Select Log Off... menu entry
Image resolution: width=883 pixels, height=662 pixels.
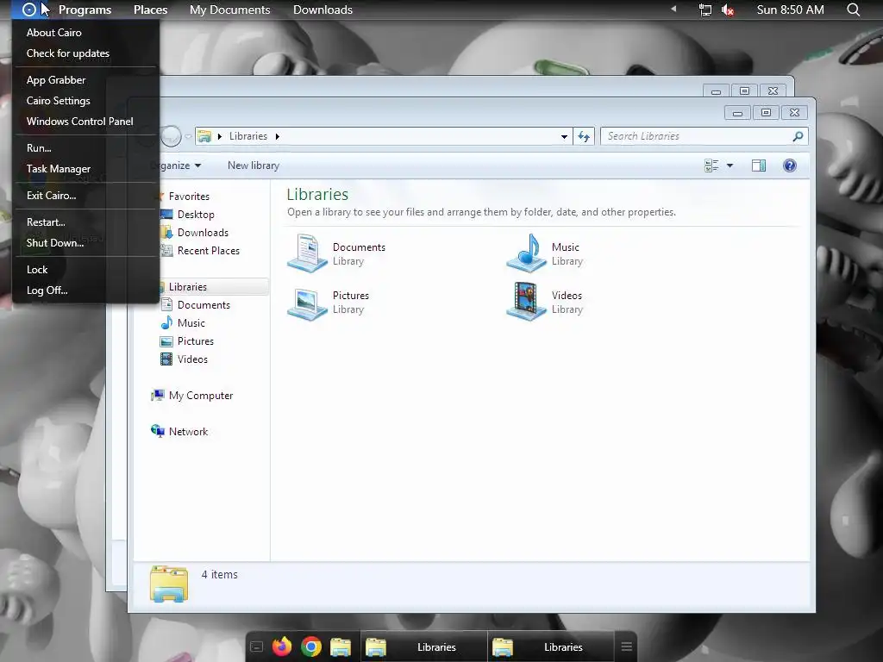pos(85,290)
